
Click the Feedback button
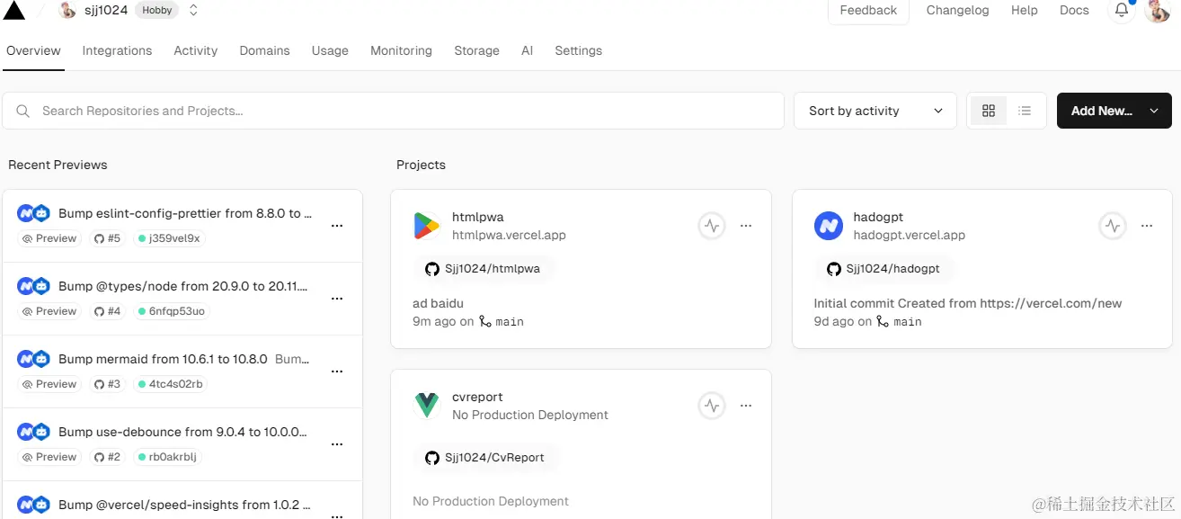[867, 11]
